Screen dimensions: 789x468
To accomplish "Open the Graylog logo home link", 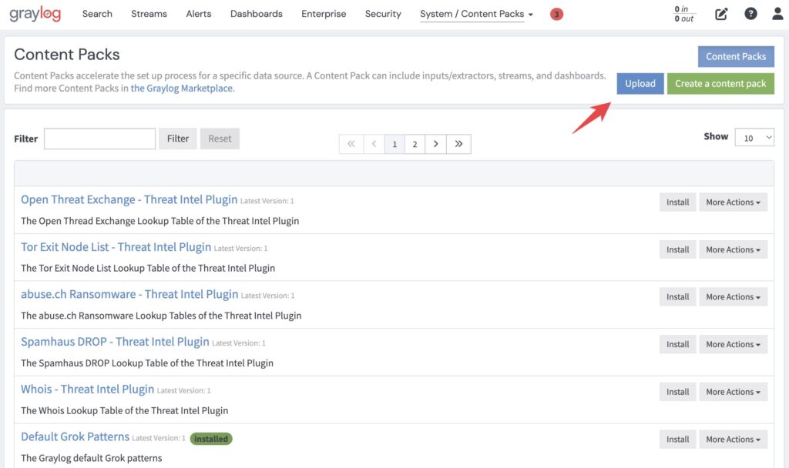I will point(35,14).
